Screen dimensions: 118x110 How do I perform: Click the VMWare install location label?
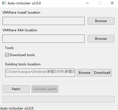tap(21, 13)
